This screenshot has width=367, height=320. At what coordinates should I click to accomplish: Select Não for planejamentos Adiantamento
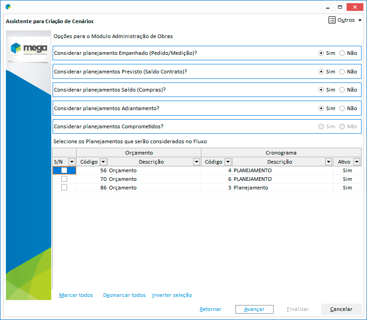[x=342, y=108]
